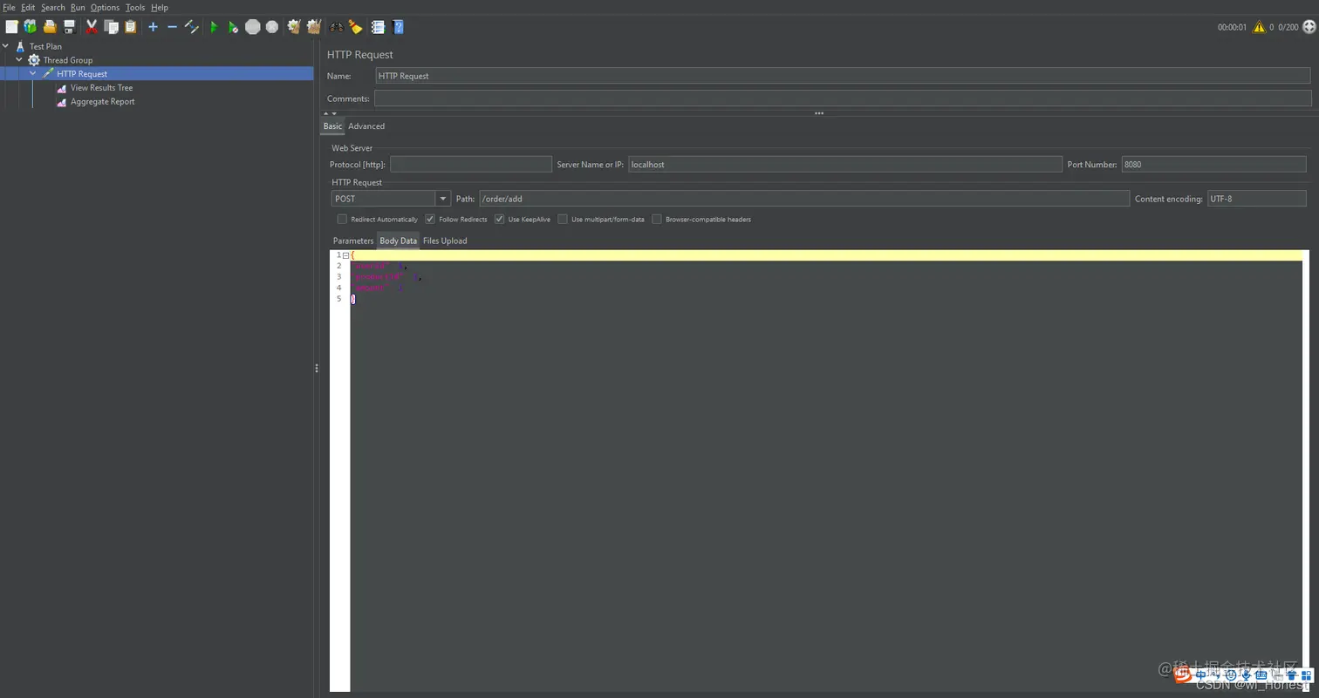Image resolution: width=1319 pixels, height=698 pixels.
Task: Open the Run menu
Action: click(78, 7)
